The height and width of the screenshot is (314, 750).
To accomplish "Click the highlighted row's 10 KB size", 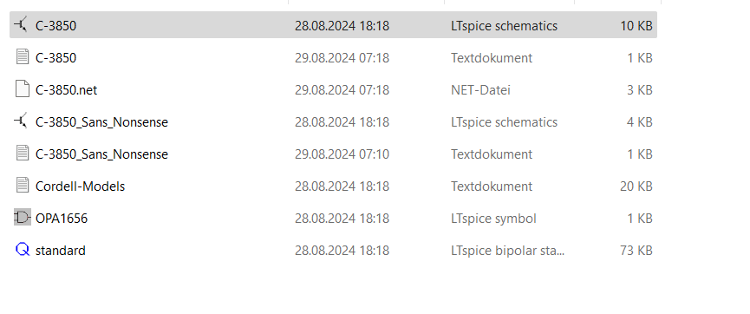I will pyautogui.click(x=636, y=26).
